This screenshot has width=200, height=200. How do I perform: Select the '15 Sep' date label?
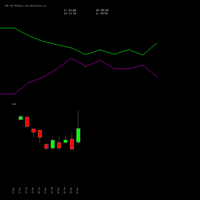[x=13, y=190]
